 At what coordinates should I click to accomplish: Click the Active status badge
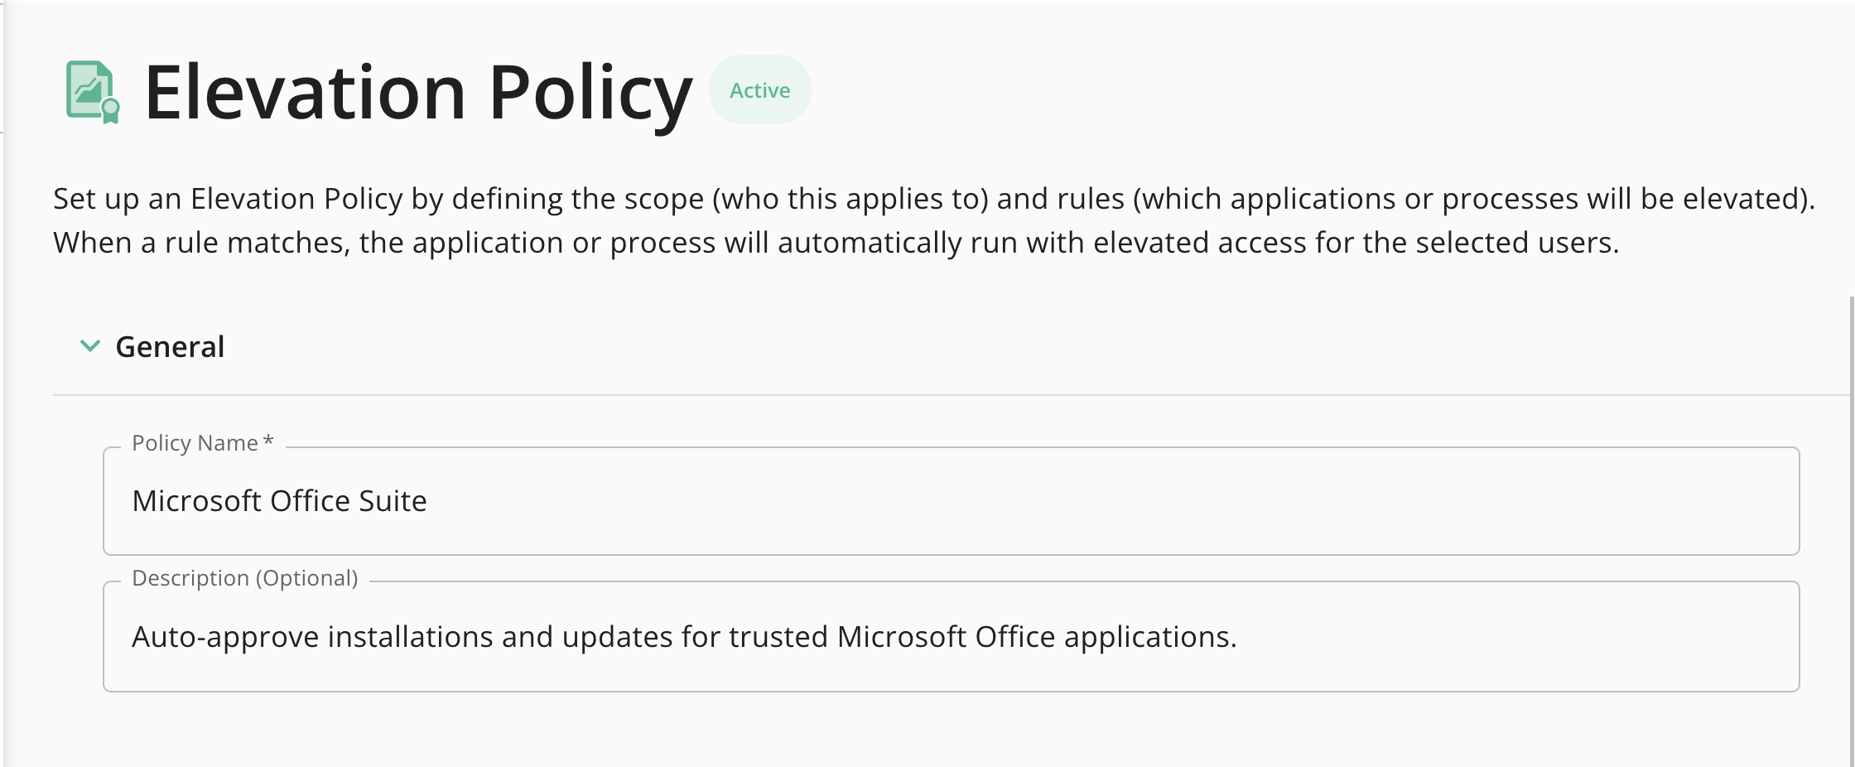click(759, 90)
